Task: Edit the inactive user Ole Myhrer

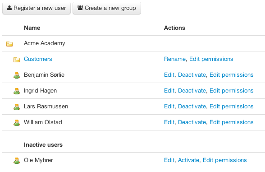Action: point(169,160)
